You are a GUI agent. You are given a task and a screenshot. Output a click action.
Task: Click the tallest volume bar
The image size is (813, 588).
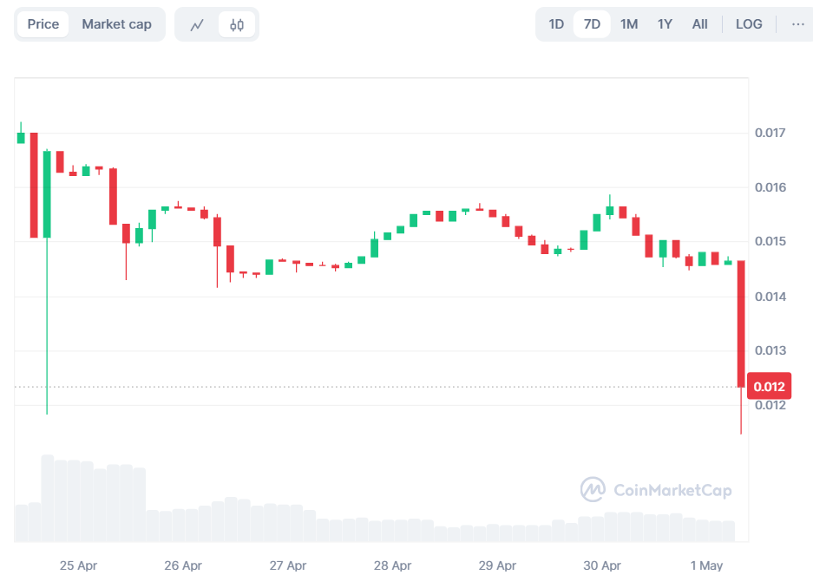[x=47, y=498]
